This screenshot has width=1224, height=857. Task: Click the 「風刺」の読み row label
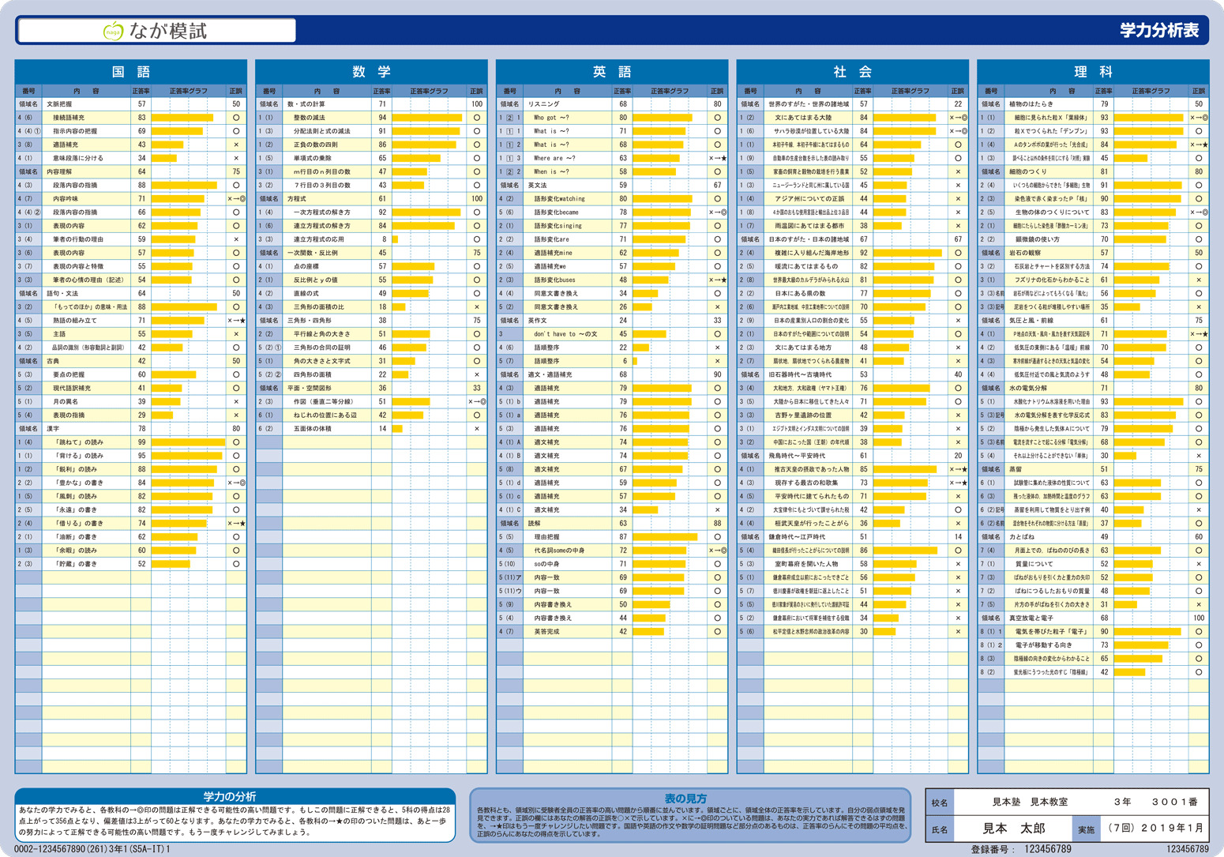77,496
